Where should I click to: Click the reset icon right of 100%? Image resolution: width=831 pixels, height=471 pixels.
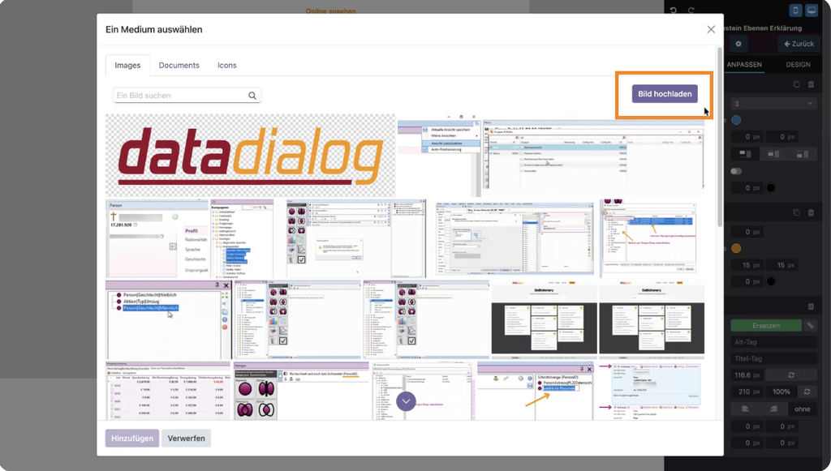click(807, 392)
